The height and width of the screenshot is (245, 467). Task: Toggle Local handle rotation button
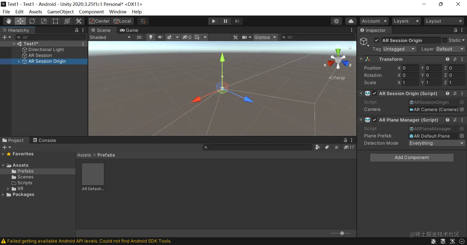click(122, 21)
